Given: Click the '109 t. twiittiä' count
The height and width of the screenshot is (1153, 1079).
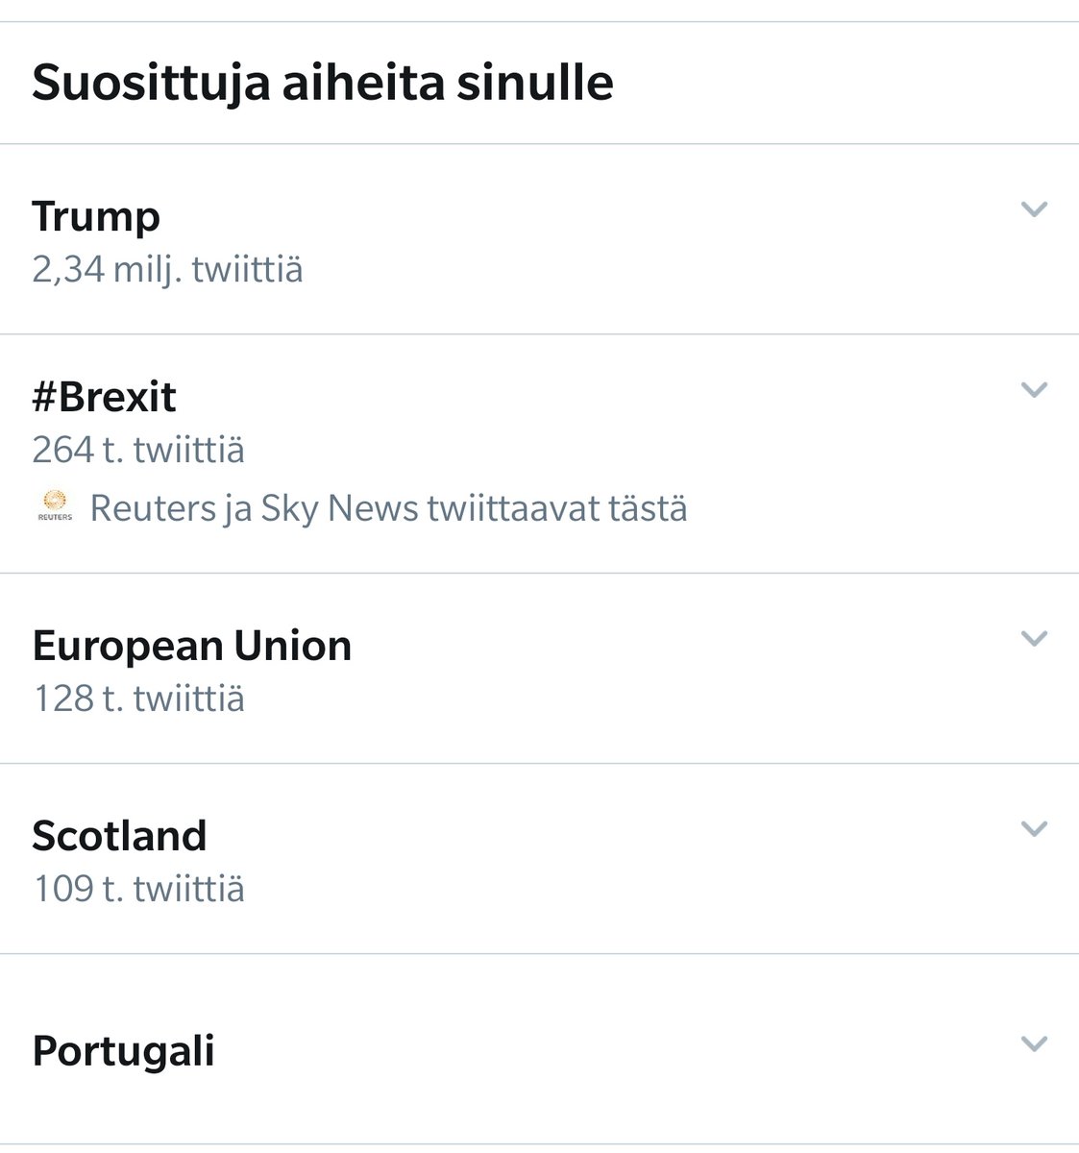Looking at the screenshot, I should click(138, 888).
